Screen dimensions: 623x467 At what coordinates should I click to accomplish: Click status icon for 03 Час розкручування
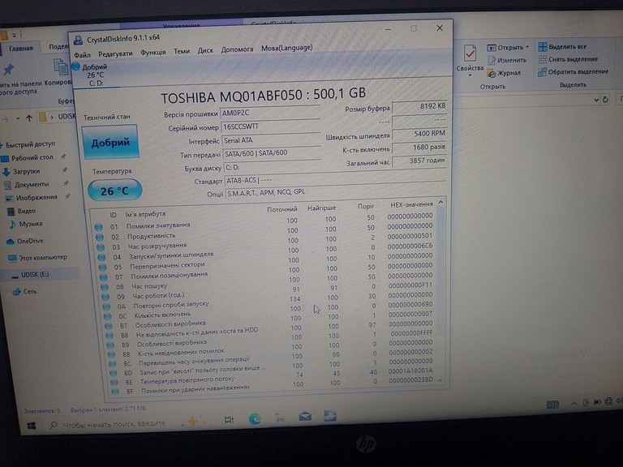[101, 247]
